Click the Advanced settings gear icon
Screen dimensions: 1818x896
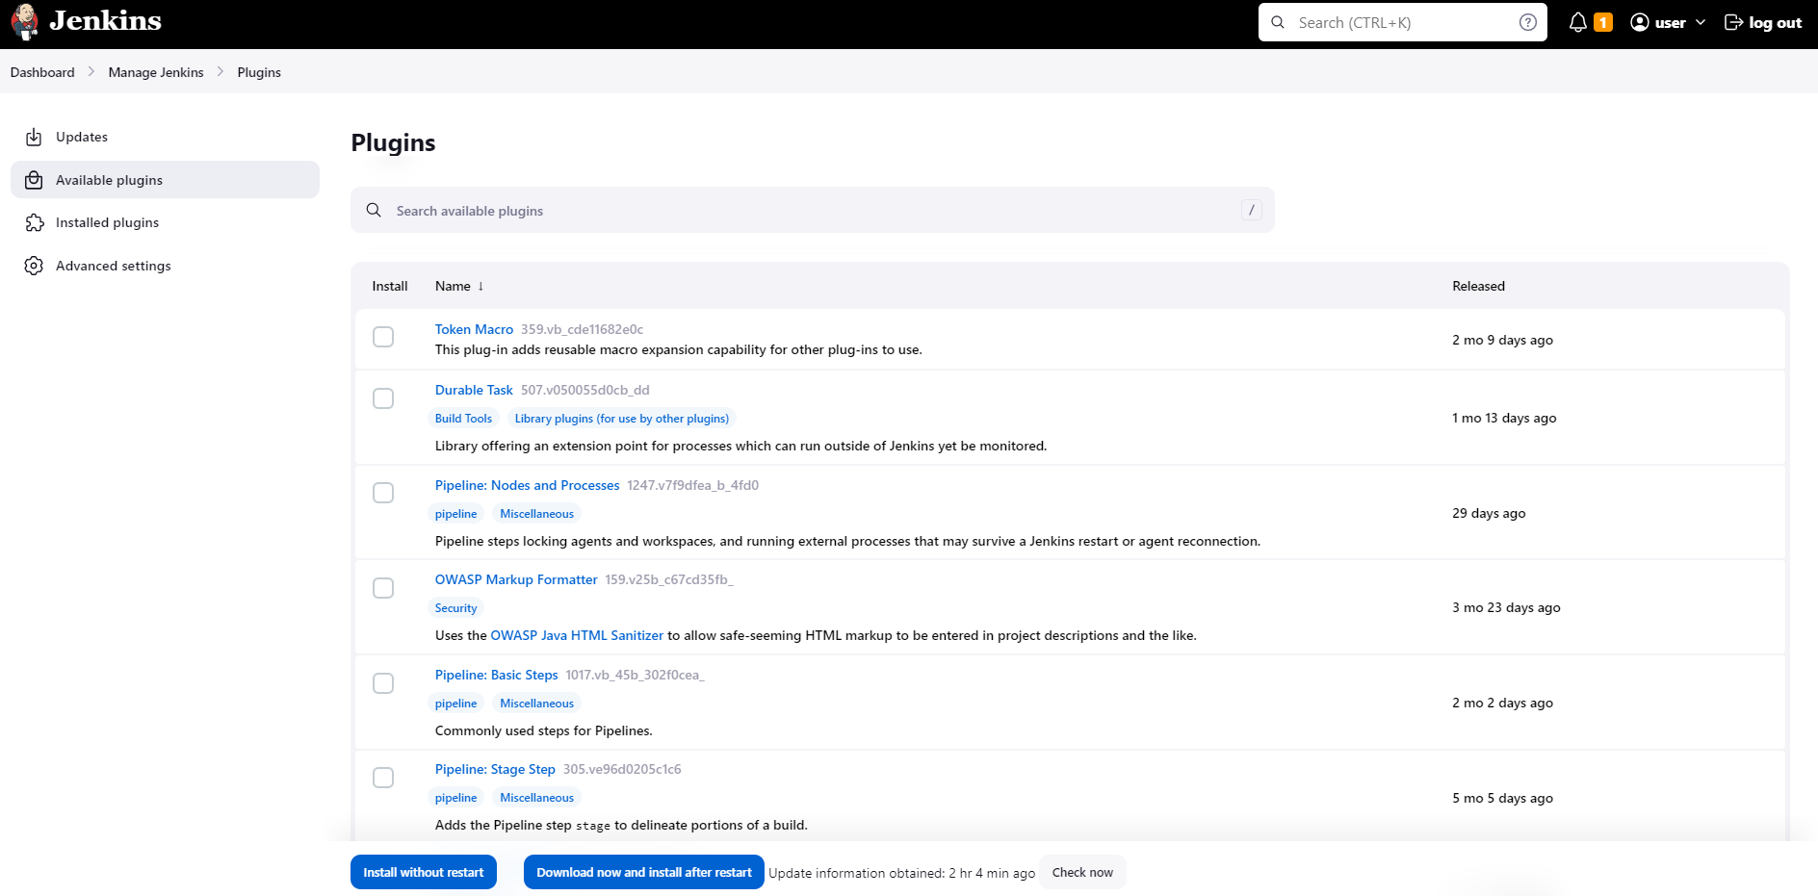[x=34, y=266]
